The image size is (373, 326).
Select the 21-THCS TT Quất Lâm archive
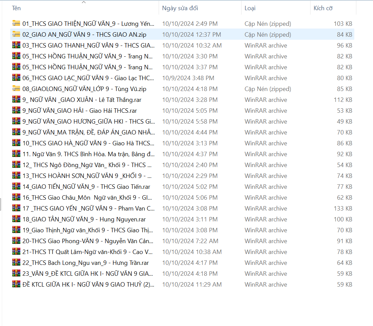coord(88,252)
